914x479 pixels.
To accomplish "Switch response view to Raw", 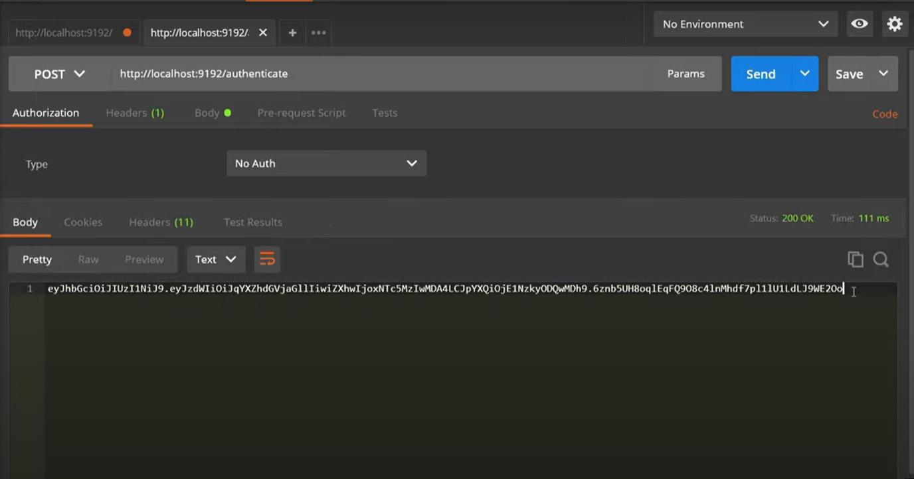I will pos(88,259).
